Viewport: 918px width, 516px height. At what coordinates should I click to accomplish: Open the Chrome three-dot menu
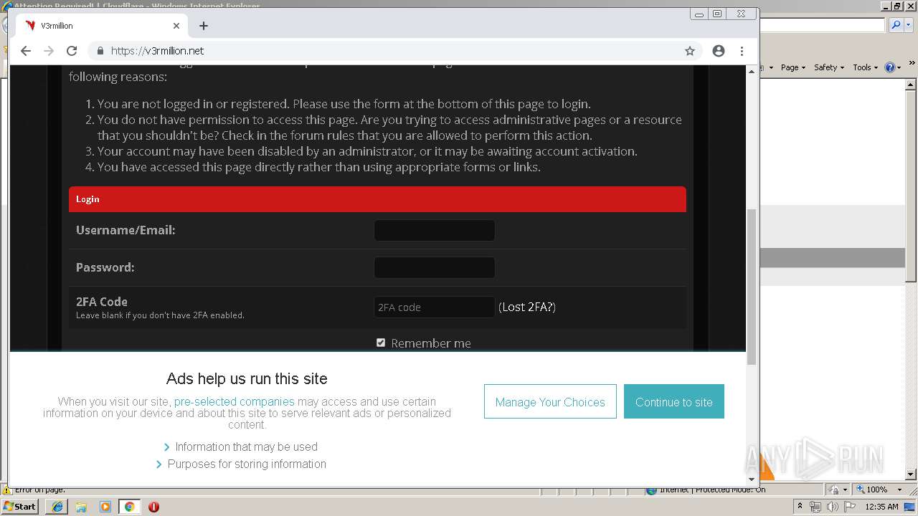point(742,51)
